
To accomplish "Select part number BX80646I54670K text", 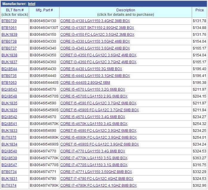I will [x=44, y=124].
